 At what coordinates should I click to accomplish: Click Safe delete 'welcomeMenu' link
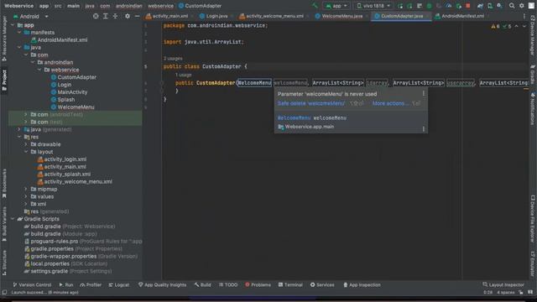311,103
